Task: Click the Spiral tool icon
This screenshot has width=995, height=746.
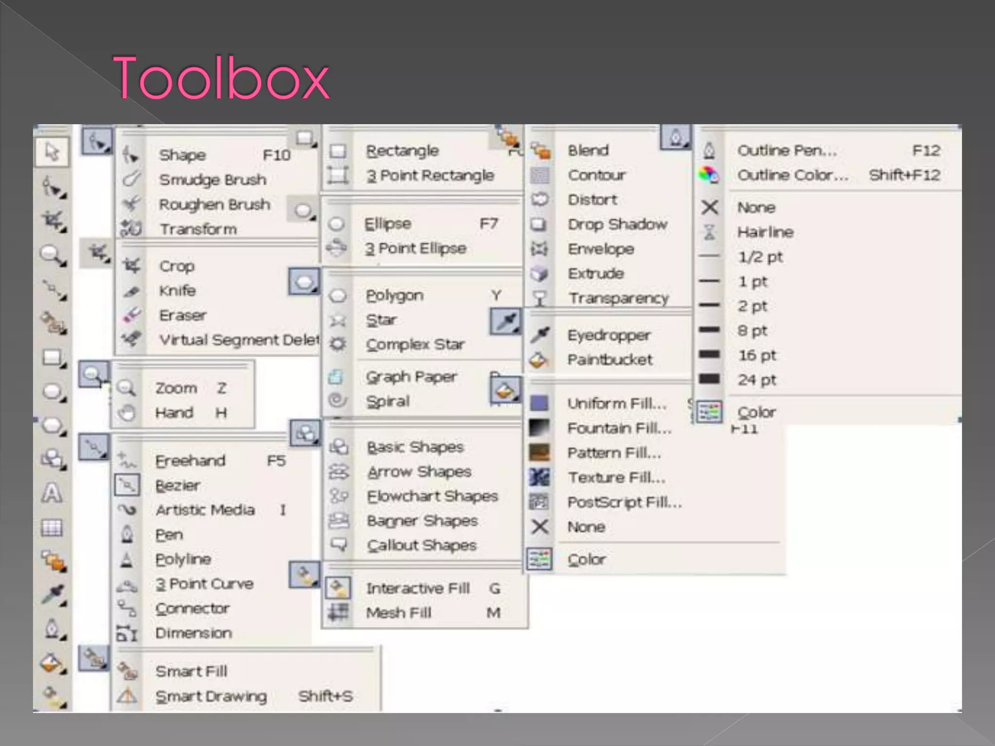Action: click(337, 401)
